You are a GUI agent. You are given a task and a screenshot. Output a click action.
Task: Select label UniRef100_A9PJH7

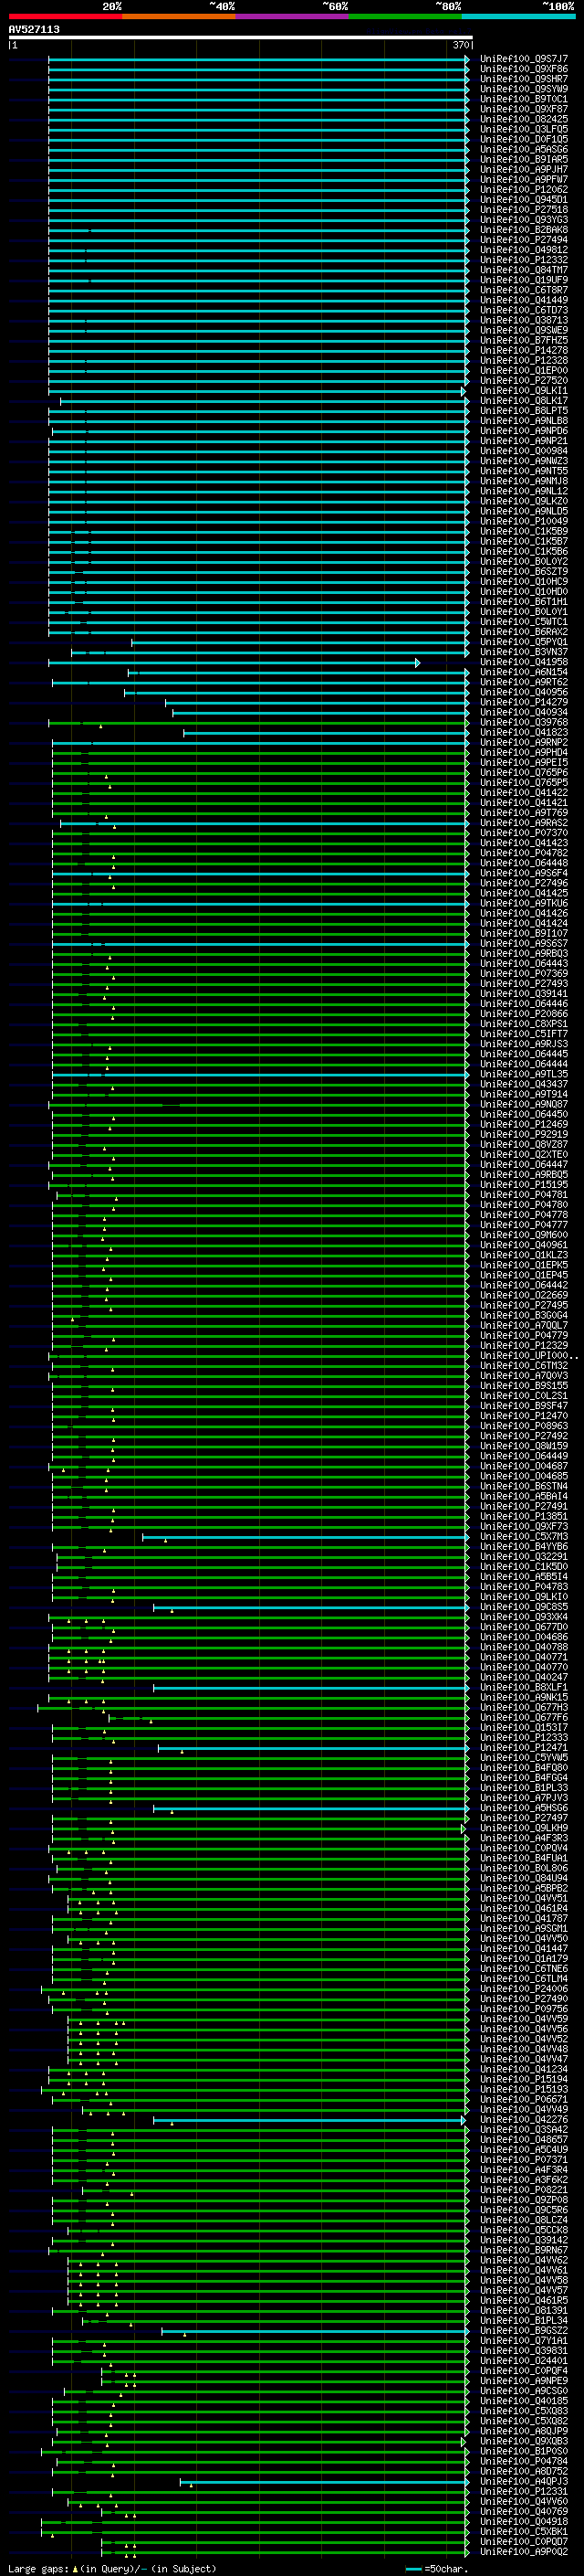pos(524,170)
